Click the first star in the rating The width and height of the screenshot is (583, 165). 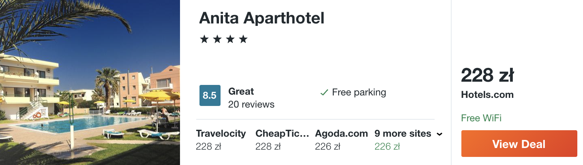(204, 39)
